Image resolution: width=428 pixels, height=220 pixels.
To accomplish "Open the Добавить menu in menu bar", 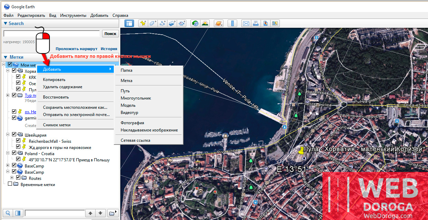I will (x=99, y=15).
